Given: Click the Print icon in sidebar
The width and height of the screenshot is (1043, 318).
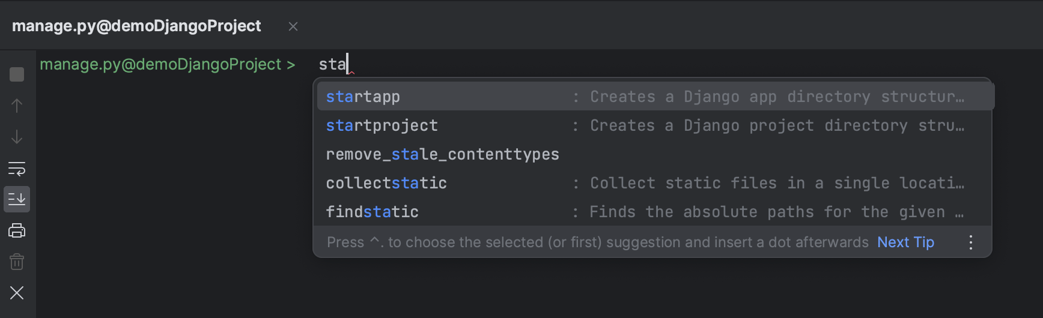Looking at the screenshot, I should [x=17, y=230].
